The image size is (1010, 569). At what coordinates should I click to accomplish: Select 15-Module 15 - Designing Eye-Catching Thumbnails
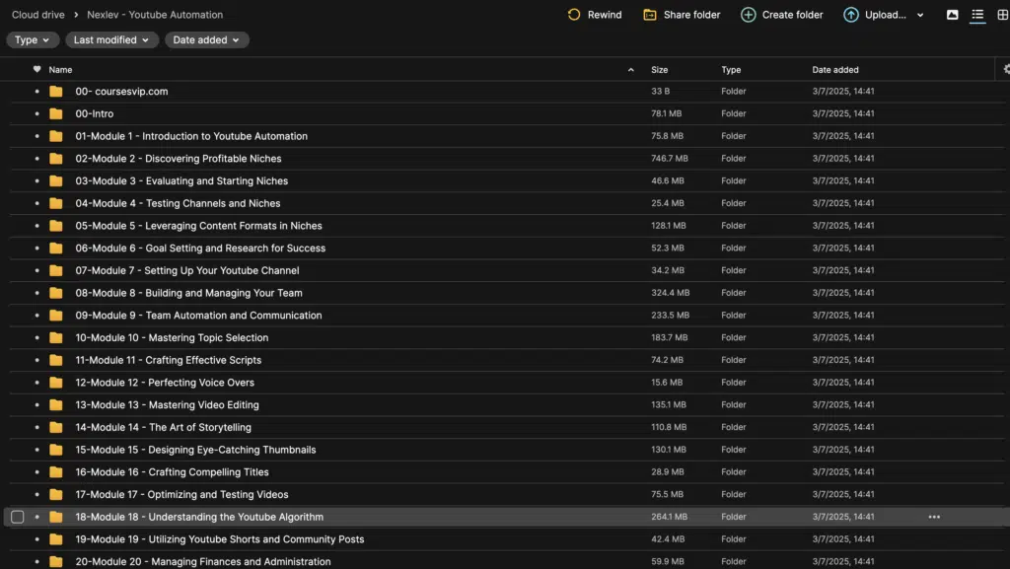click(x=195, y=450)
